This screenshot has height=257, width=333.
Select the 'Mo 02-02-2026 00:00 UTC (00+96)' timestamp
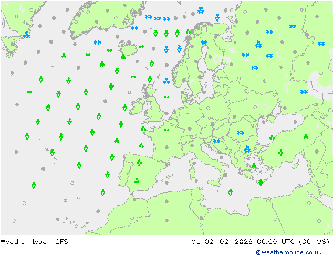pos(261,242)
